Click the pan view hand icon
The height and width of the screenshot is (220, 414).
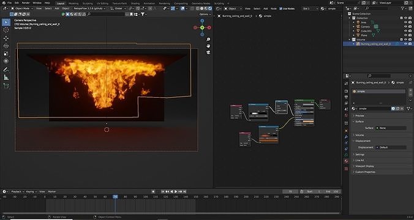click(x=208, y=46)
